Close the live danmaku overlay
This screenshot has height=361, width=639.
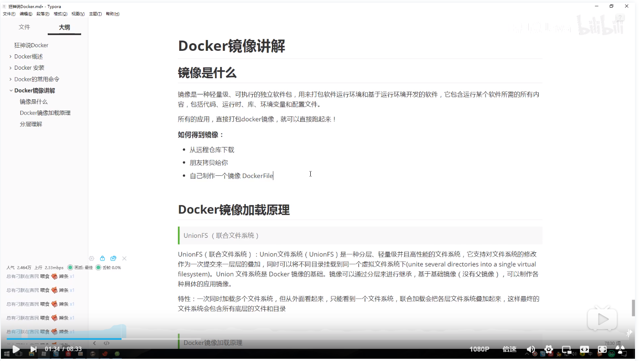pos(124,258)
